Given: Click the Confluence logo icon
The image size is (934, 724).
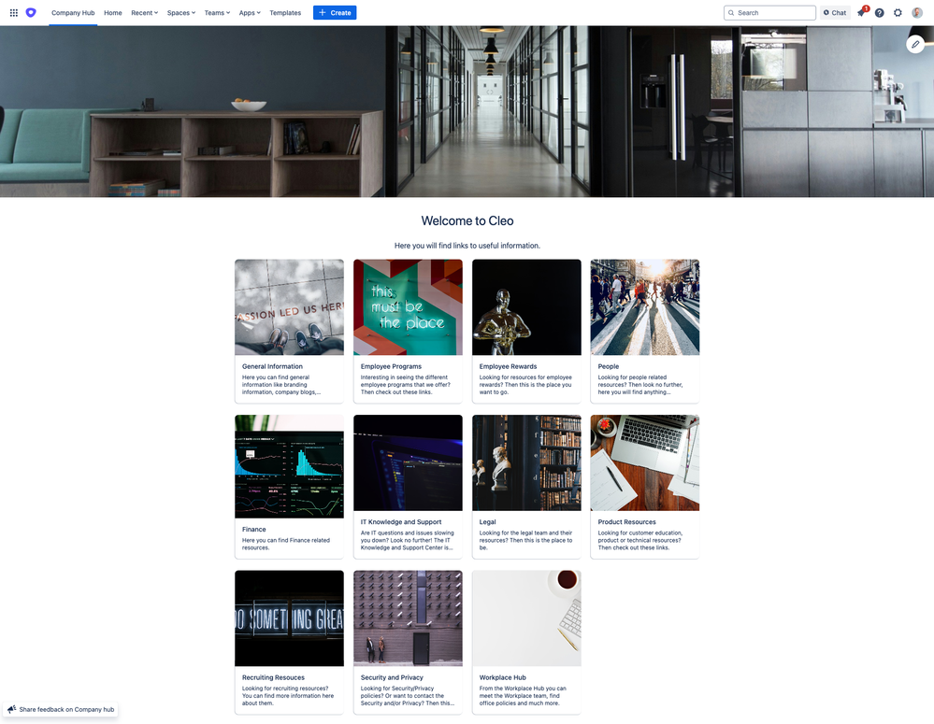Looking at the screenshot, I should pyautogui.click(x=31, y=12).
